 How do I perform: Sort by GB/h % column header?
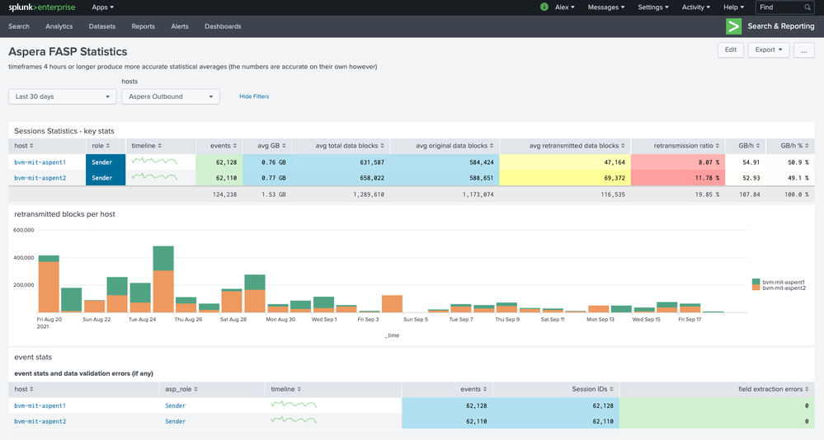pos(794,146)
